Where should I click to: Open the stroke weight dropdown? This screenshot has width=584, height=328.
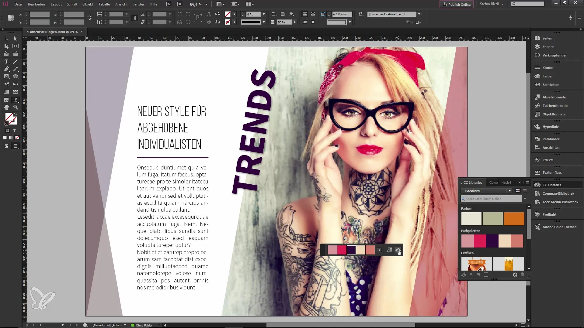pyautogui.click(x=264, y=14)
